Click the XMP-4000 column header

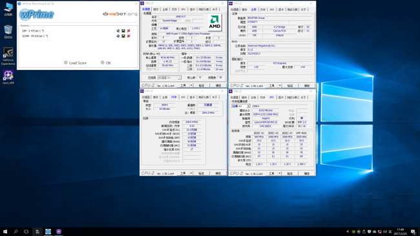click(x=301, y=133)
